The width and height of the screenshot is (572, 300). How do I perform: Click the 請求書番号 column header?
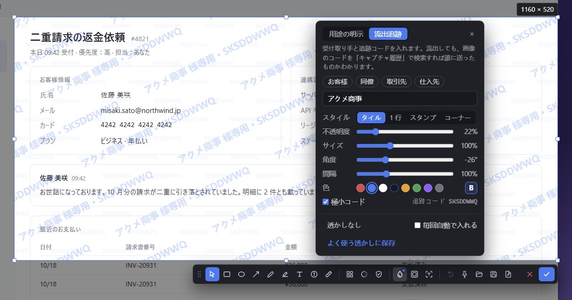coord(140,247)
